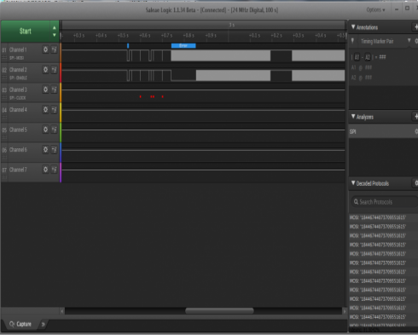This screenshot has height=335, width=418.
Task: Add a new annotation with plus icon
Action: [415, 27]
